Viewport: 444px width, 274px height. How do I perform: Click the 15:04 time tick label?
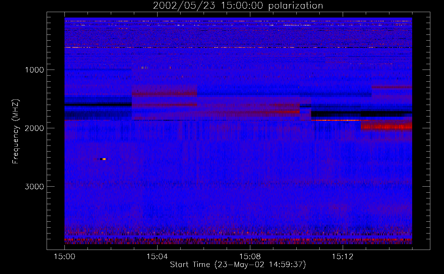tap(157, 257)
